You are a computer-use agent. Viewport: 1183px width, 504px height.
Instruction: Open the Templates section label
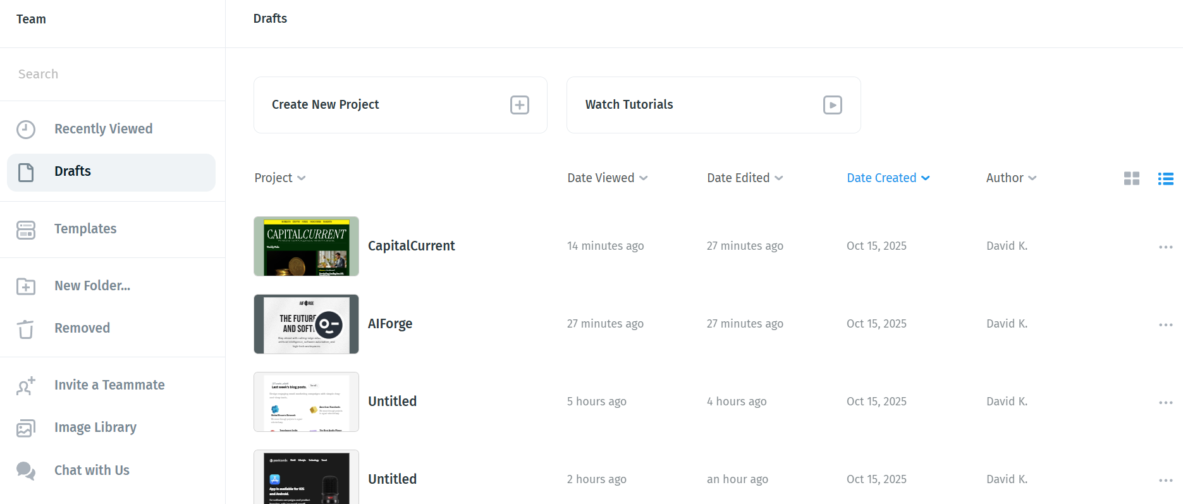(85, 229)
